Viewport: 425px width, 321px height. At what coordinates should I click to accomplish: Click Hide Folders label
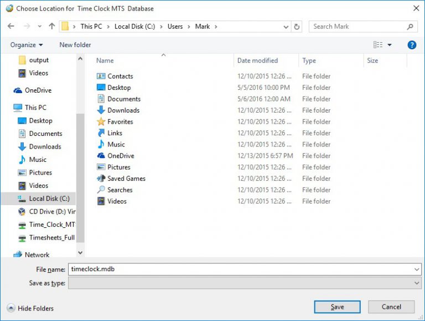(x=35, y=308)
